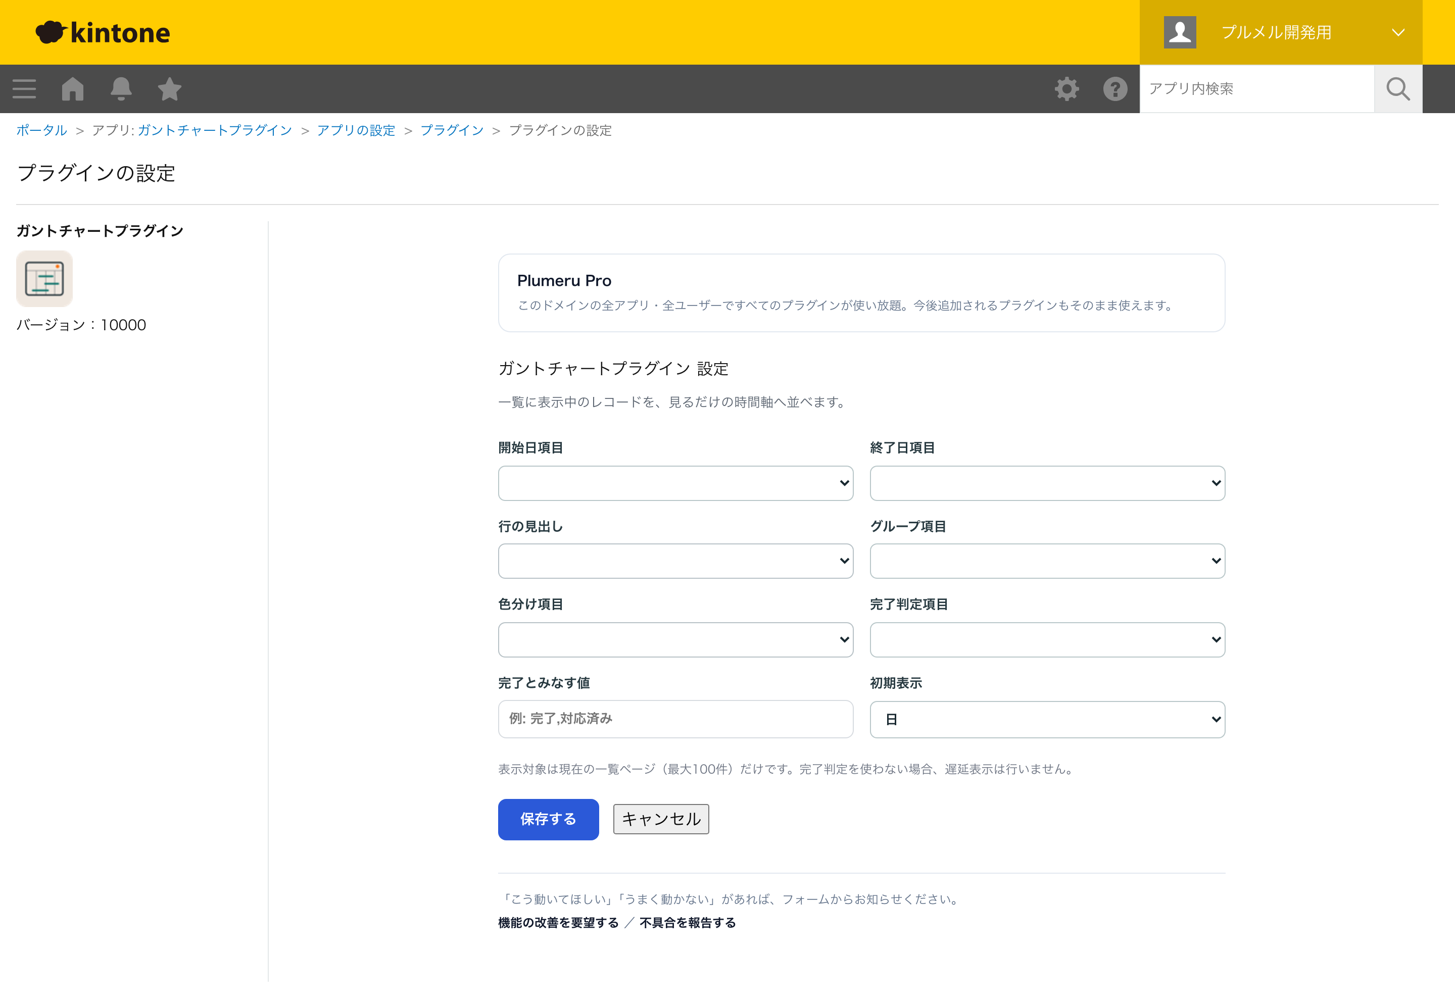Open the help question mark icon
The image size is (1455, 1006).
tap(1115, 89)
